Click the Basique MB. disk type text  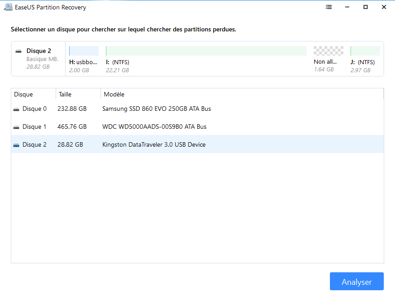(x=42, y=59)
